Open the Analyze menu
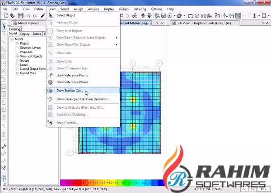Screen dimensions: 271x193 [93, 9]
